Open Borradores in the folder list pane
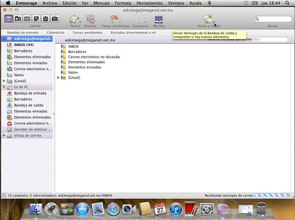This screenshot has width=295, height=220. point(77,51)
